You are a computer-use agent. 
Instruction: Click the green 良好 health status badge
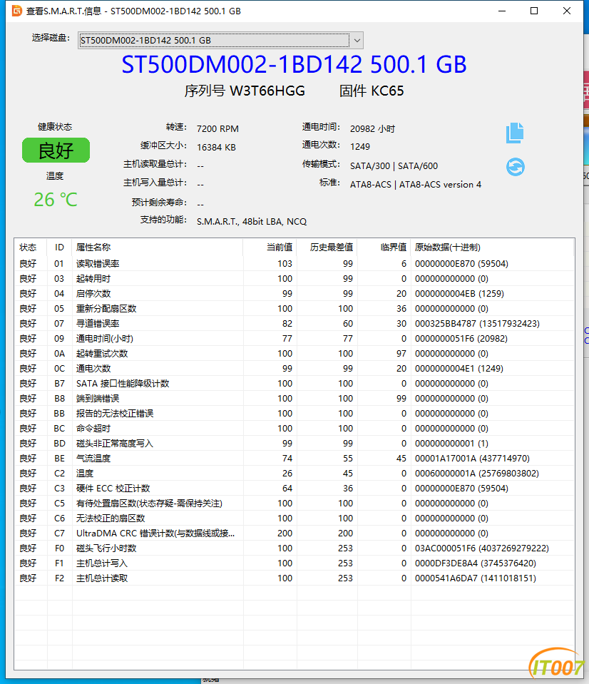56,150
